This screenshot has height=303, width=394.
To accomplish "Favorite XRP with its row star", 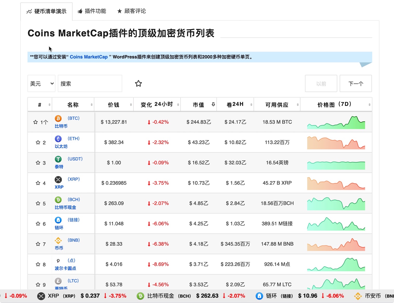I will click(x=38, y=183).
